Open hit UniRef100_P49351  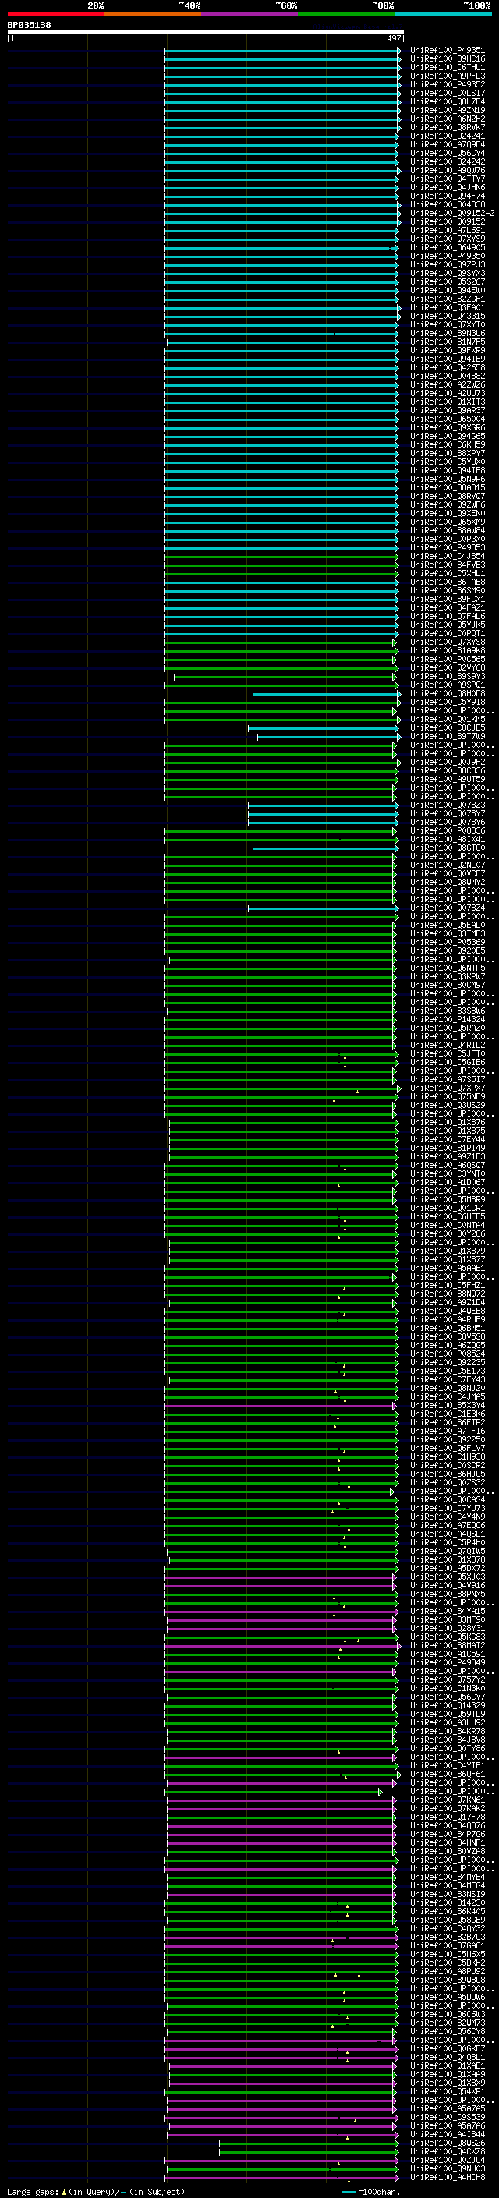point(447,51)
